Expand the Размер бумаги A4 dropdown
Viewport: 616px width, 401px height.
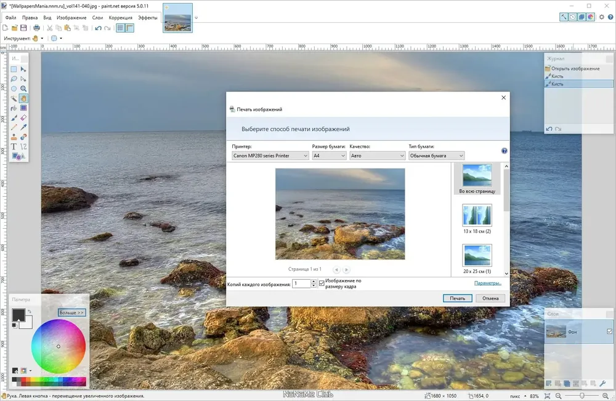pyautogui.click(x=329, y=156)
